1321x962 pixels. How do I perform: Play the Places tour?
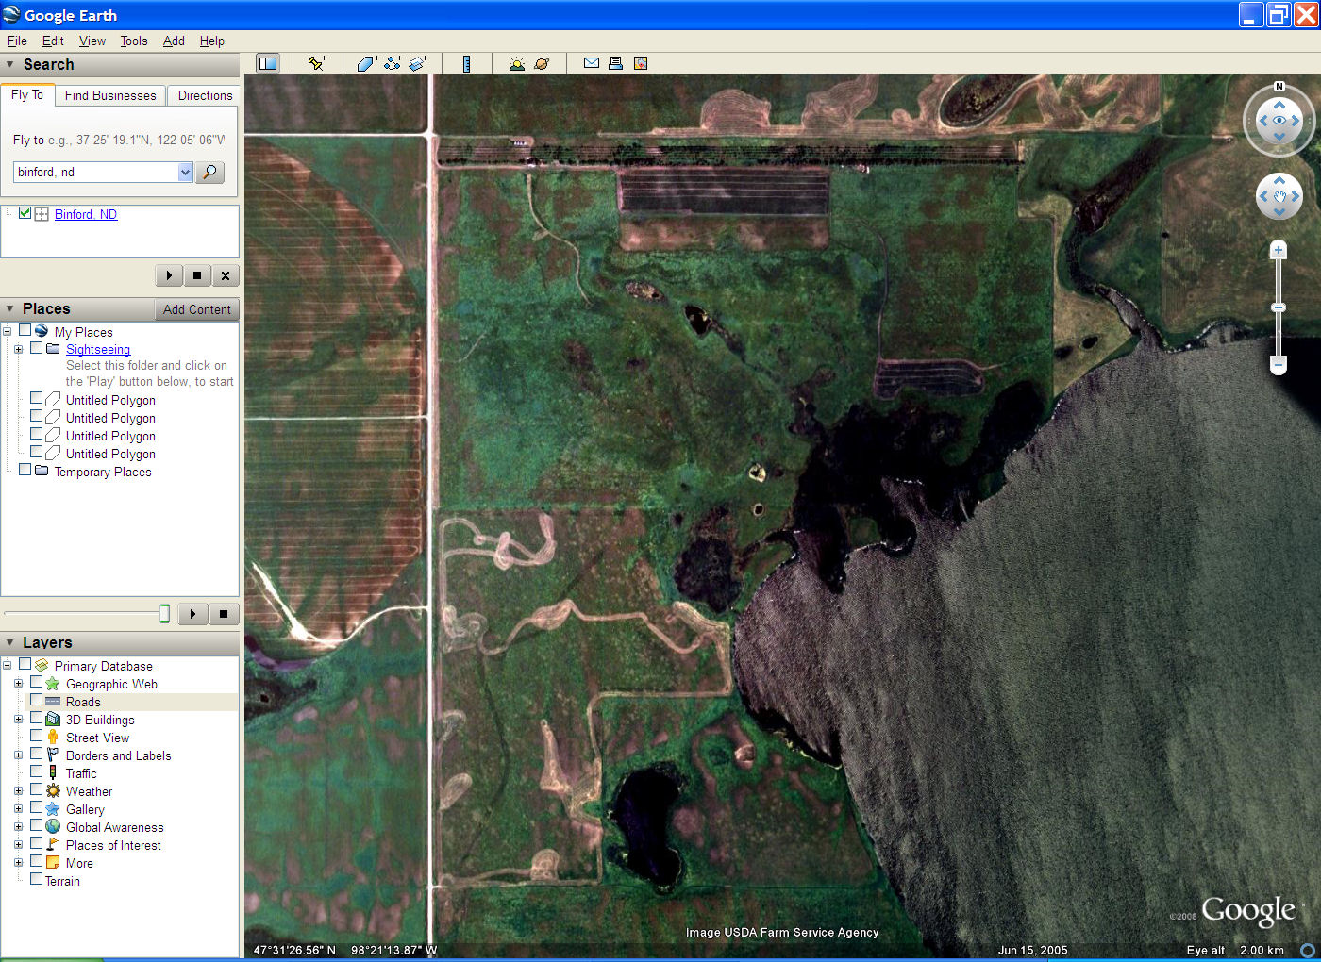(193, 614)
